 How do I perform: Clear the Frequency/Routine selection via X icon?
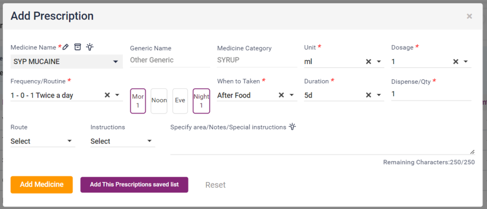click(107, 95)
